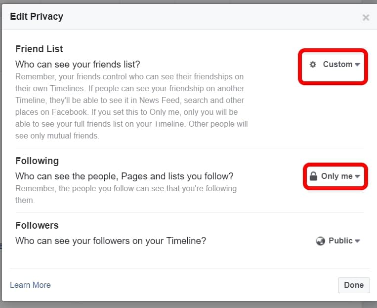Select the Only me audience label text
This screenshot has height=308, width=377.
336,176
